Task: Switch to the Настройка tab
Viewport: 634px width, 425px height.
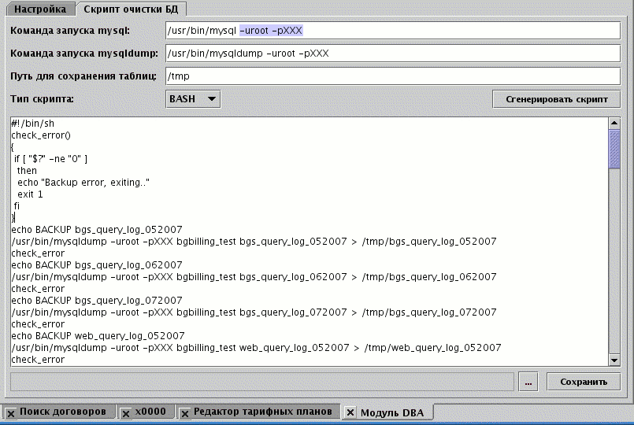Action: pos(39,9)
